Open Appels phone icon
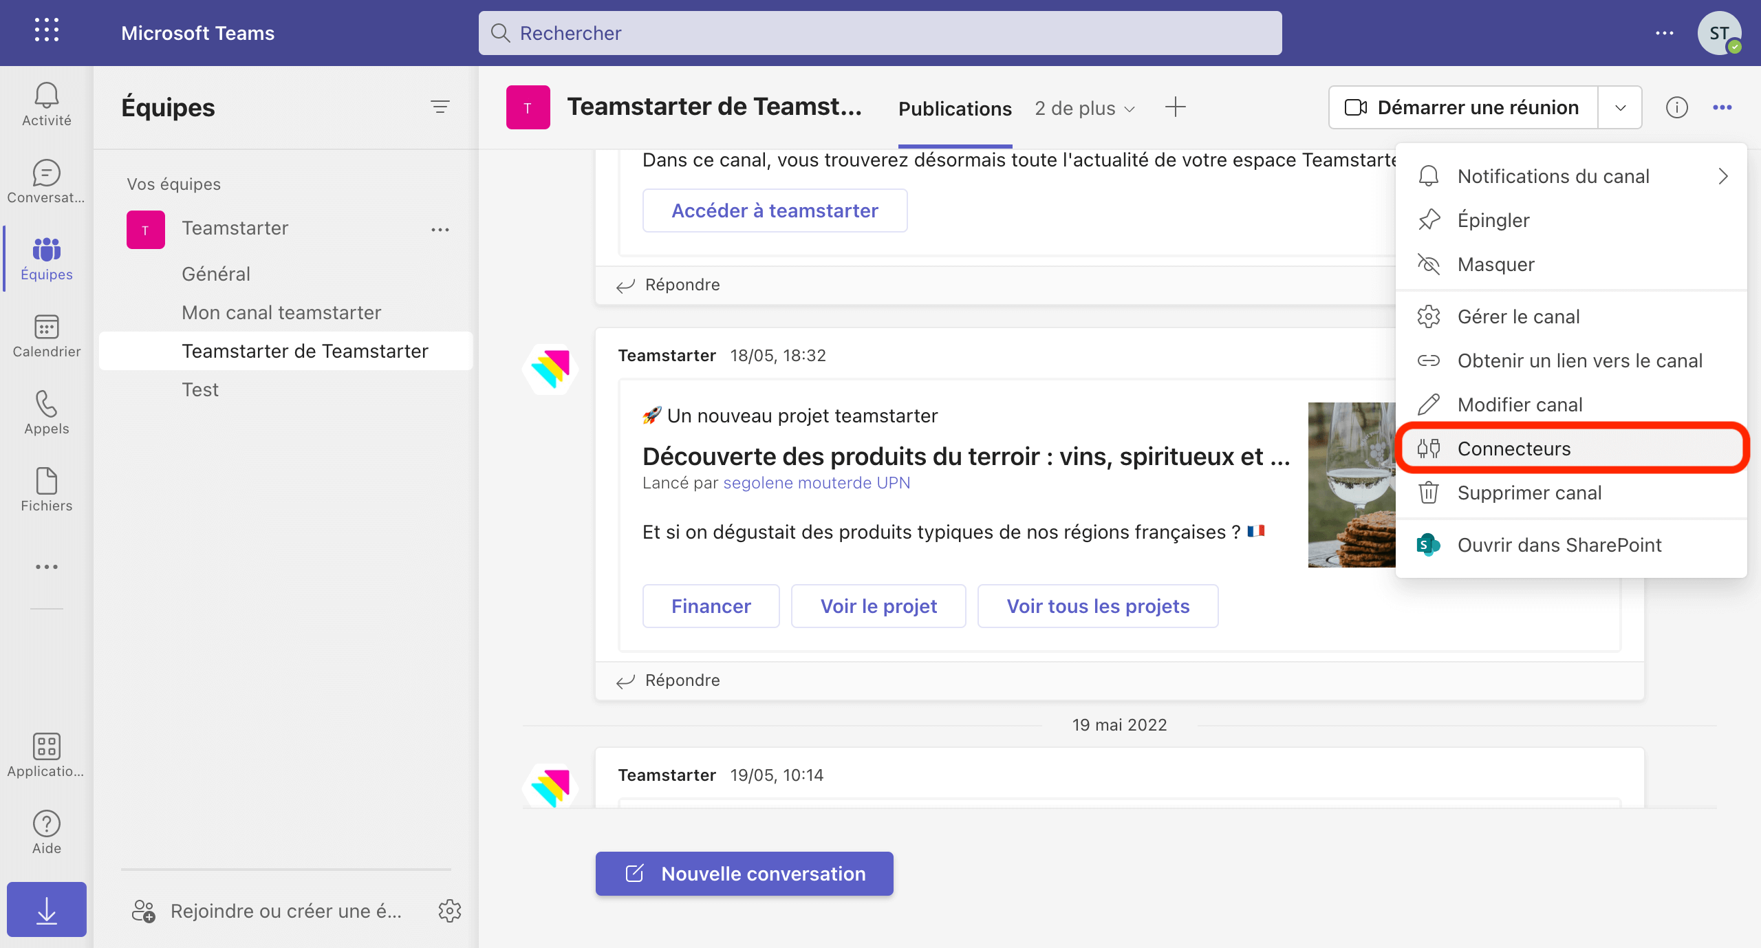 [x=46, y=413]
